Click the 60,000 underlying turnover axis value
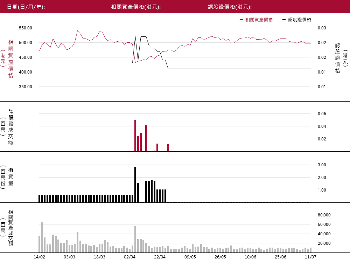 click(x=324, y=224)
